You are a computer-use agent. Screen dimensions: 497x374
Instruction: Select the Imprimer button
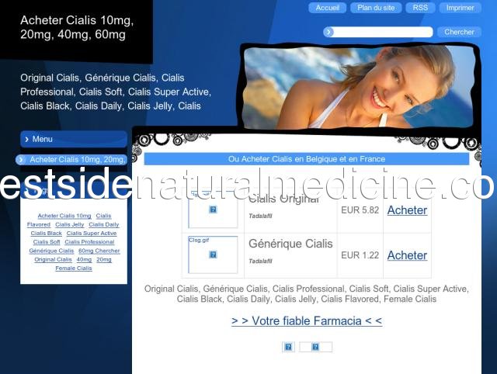pyautogui.click(x=461, y=8)
